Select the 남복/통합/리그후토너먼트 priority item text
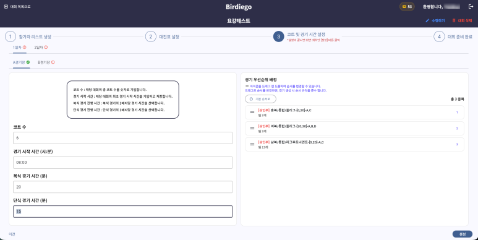This screenshot has width=478, height=240. point(291,142)
